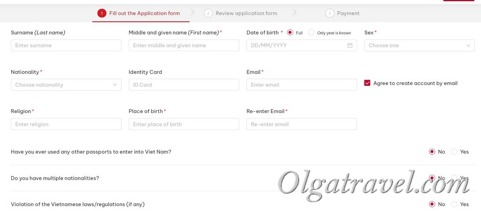Screen dimensions: 481x213
Task: Select Yes for other passports question
Action: point(454,152)
